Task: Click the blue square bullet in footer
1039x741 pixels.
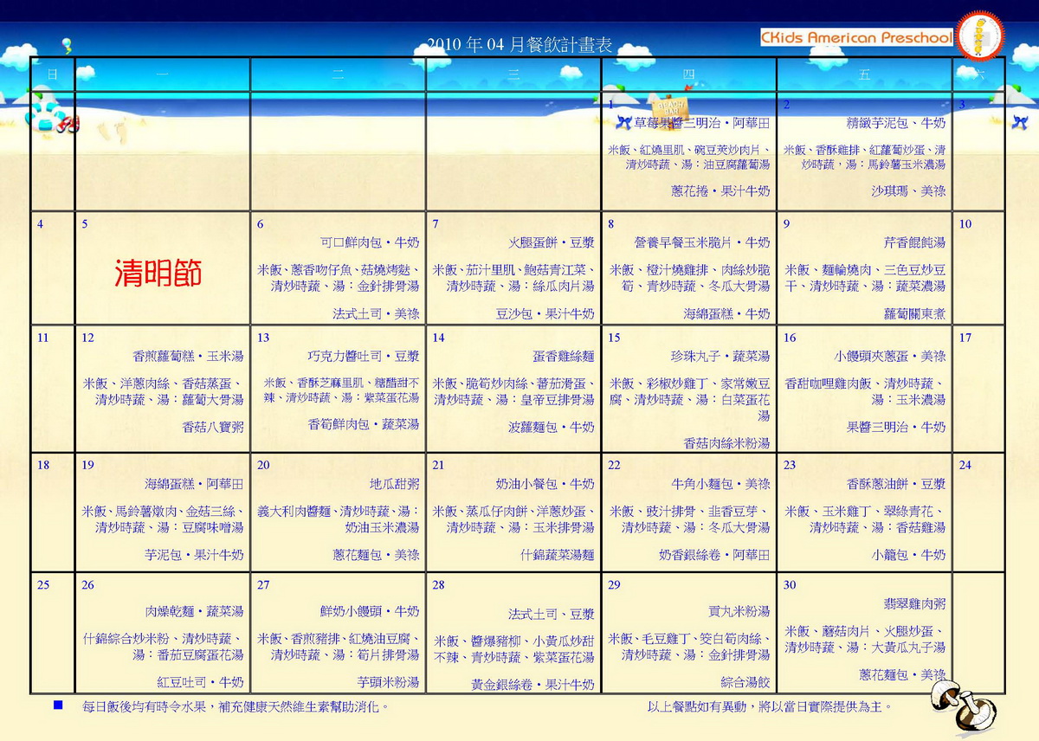Action: coord(58,706)
